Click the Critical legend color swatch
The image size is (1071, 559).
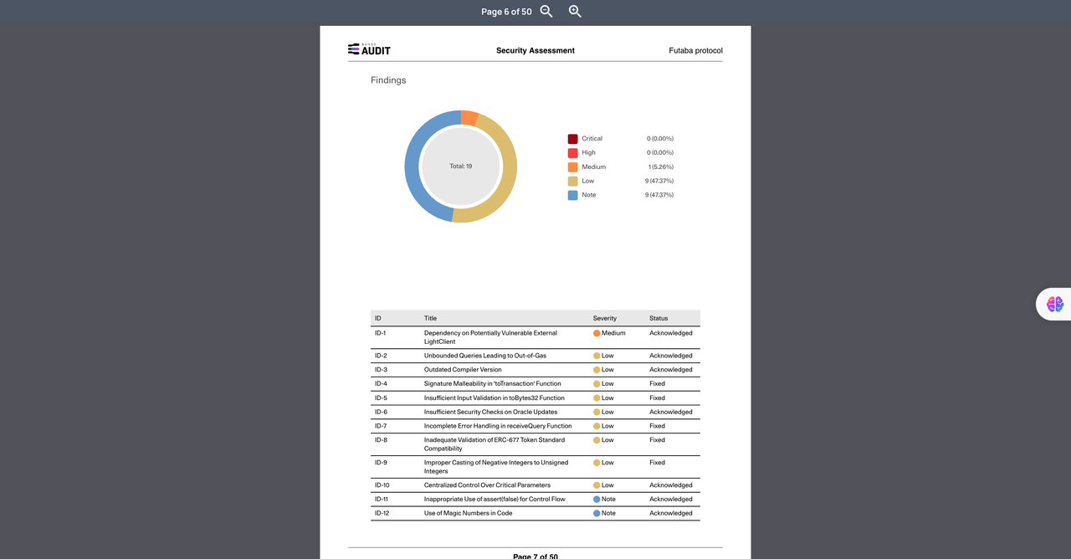point(572,139)
